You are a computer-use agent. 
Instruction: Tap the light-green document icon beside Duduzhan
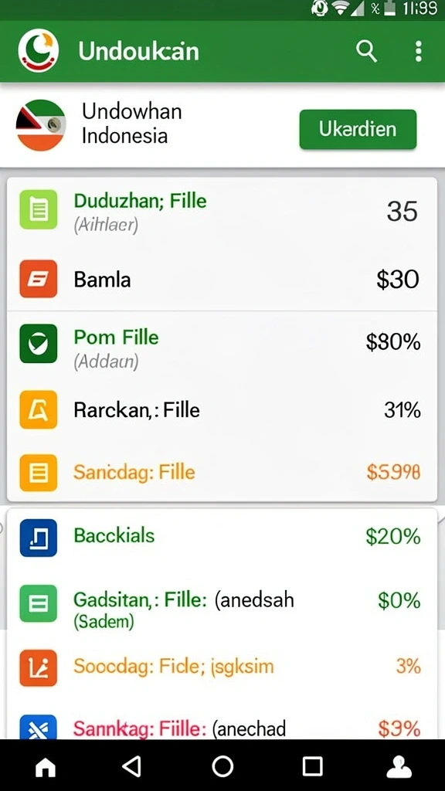tap(39, 209)
